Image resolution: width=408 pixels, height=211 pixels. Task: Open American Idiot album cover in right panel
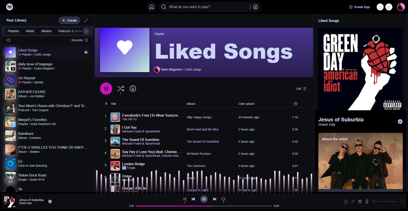pos(361,69)
